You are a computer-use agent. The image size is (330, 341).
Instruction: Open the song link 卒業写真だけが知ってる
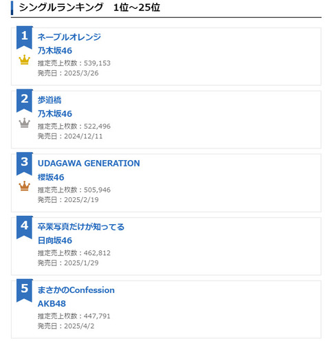(x=81, y=227)
